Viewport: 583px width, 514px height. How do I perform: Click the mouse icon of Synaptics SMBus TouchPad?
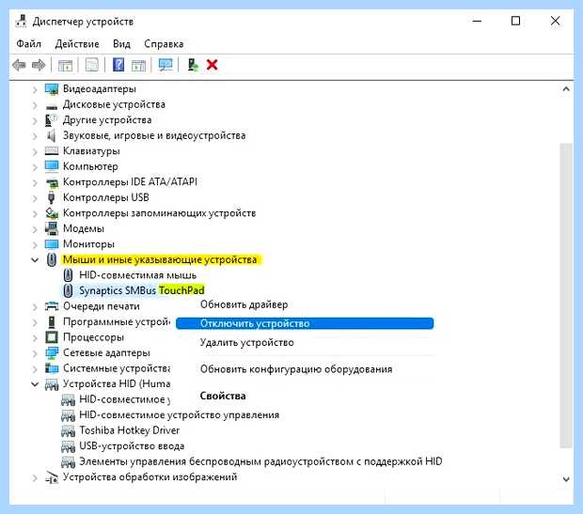click(68, 290)
